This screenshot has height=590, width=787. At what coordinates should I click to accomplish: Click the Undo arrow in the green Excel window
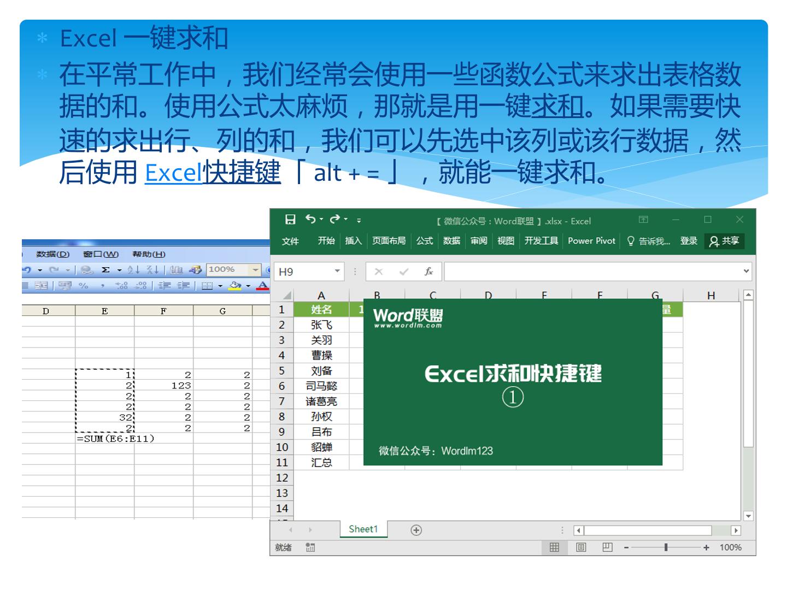(x=310, y=219)
